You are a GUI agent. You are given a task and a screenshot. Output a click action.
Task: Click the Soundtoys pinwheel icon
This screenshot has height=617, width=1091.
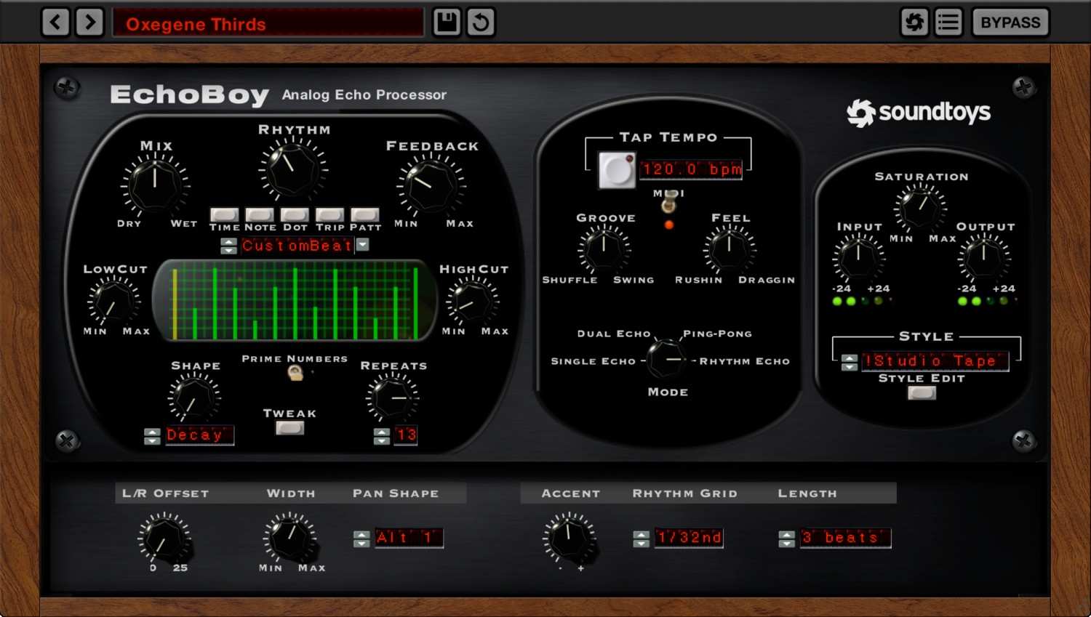915,22
